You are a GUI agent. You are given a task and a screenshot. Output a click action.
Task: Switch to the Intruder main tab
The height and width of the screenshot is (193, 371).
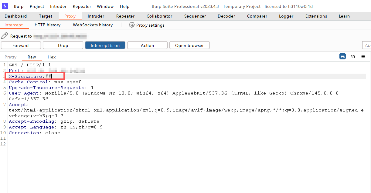[96, 16]
